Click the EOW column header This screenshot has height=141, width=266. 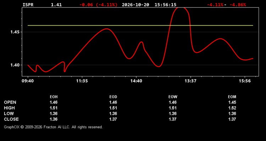[x=173, y=97]
